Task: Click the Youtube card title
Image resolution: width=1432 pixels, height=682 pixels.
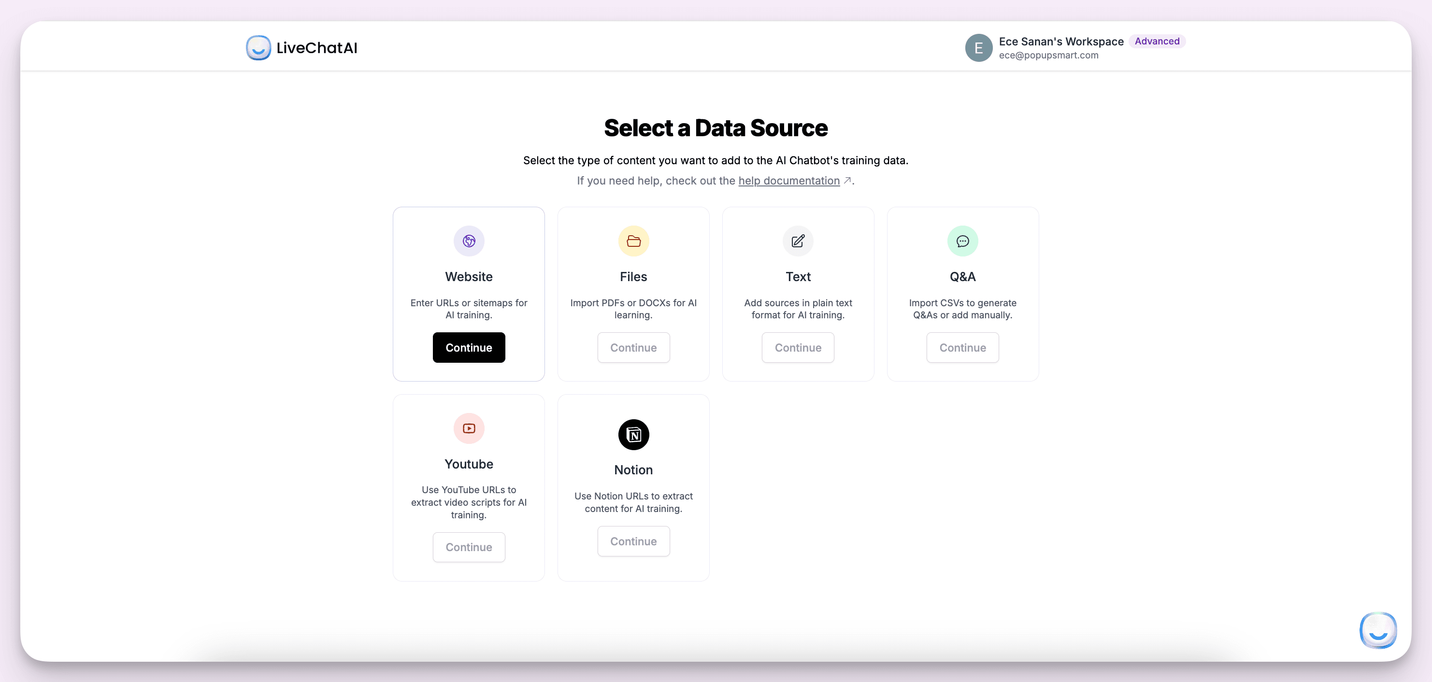Action: (x=469, y=464)
